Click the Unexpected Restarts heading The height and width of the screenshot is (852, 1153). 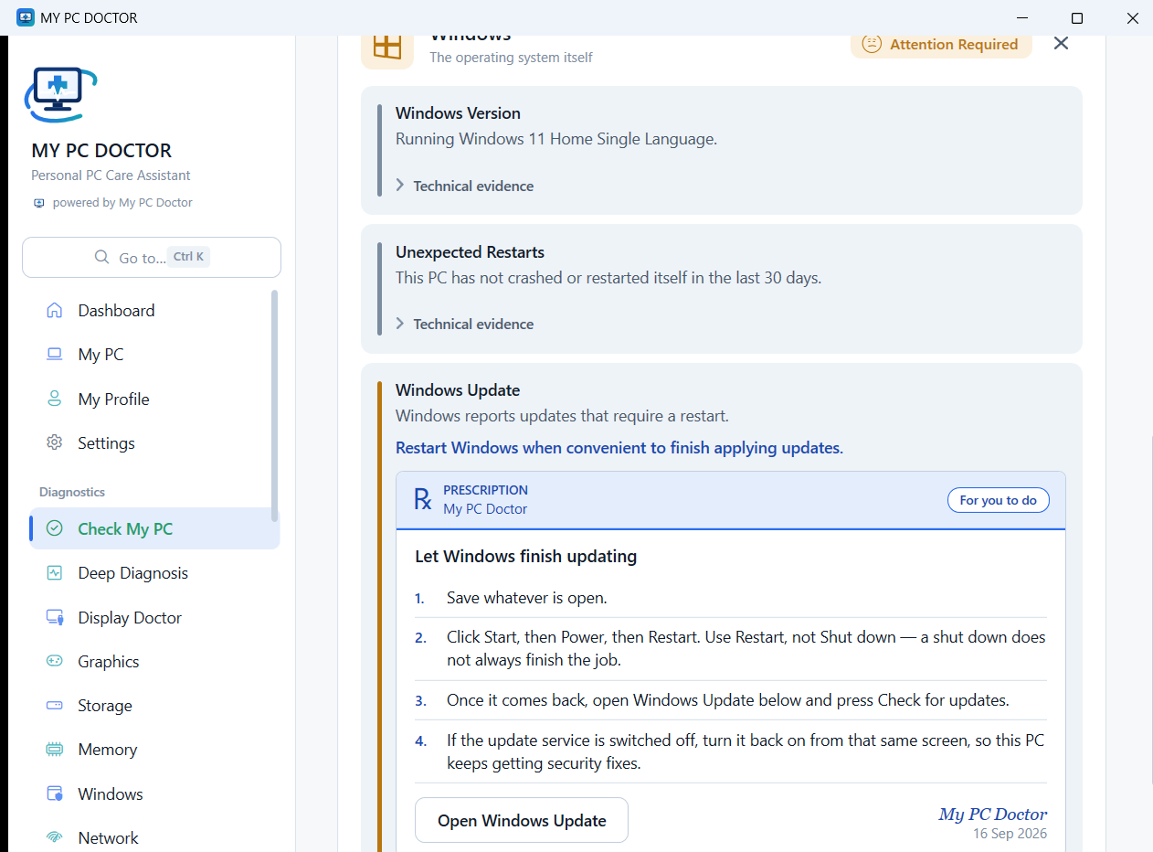[470, 252]
